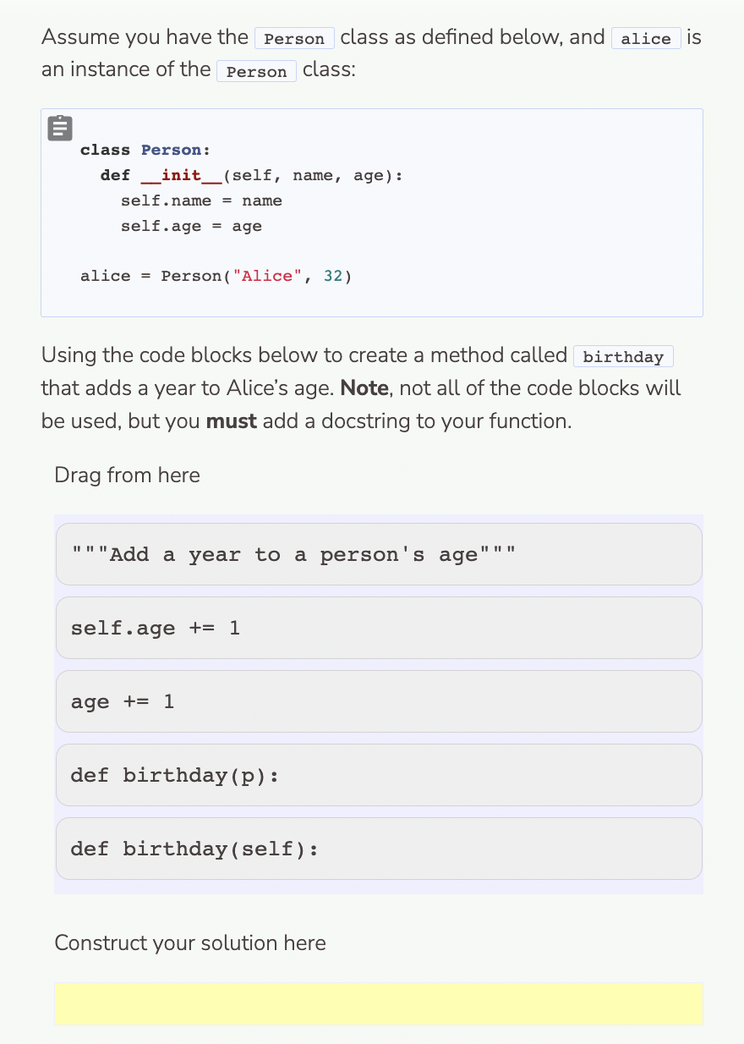
Task: Click the alice inline code badge
Action: (x=646, y=38)
